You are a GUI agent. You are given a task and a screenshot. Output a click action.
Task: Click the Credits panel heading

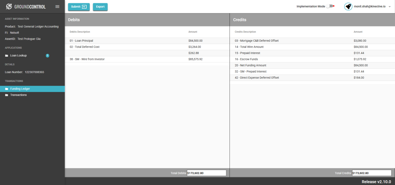coord(240,20)
